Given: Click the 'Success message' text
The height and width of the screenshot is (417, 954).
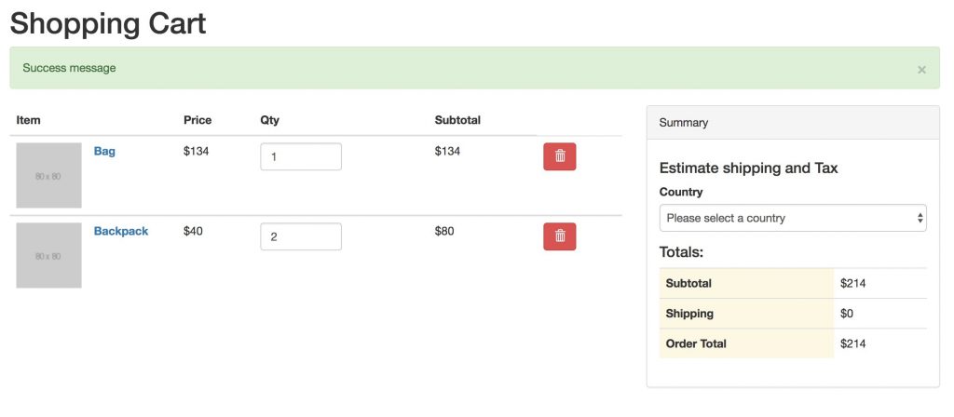Looking at the screenshot, I should (69, 68).
